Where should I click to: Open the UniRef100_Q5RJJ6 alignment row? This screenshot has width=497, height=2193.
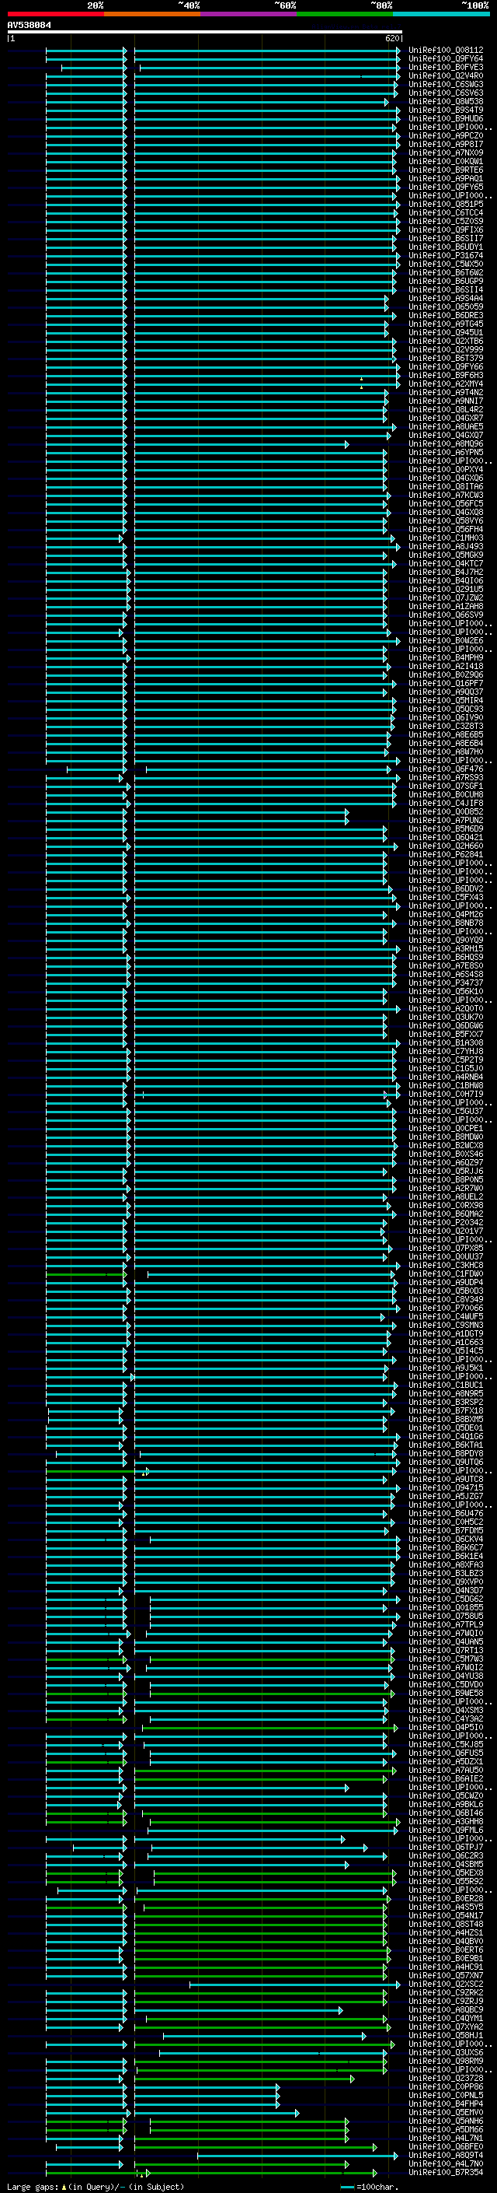pos(445,1171)
